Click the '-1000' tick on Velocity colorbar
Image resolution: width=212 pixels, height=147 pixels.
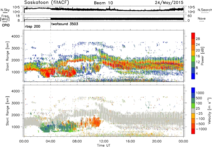click(x=201, y=129)
